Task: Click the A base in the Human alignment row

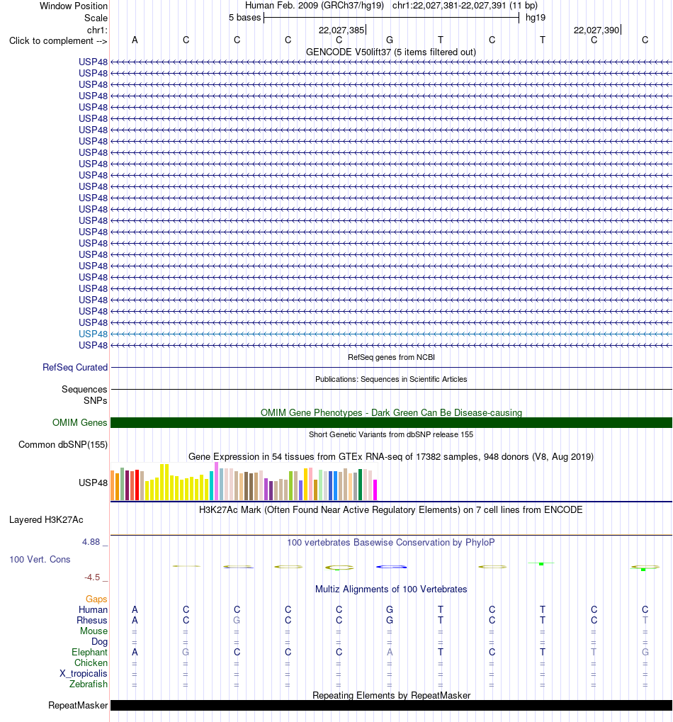Action: [x=135, y=609]
